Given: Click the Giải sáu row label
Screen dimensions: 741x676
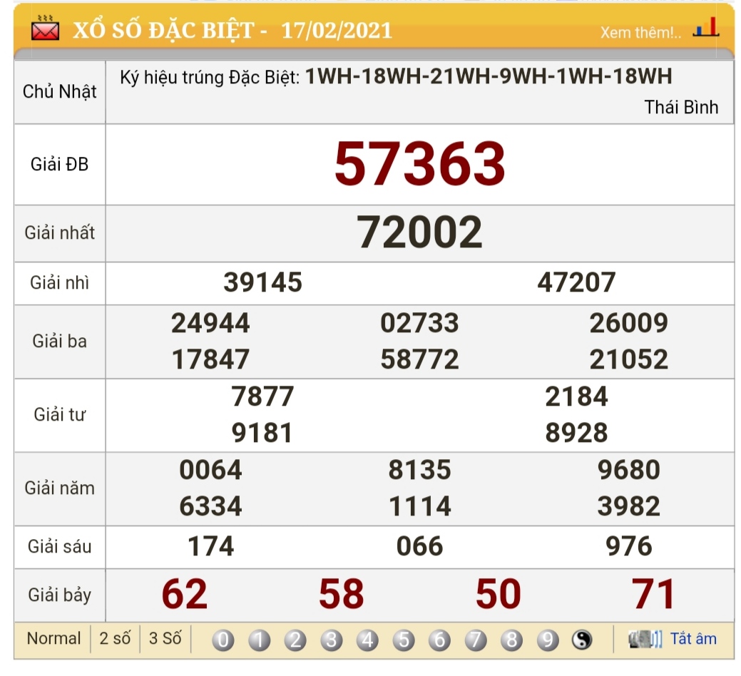Looking at the screenshot, I should coord(59,546).
